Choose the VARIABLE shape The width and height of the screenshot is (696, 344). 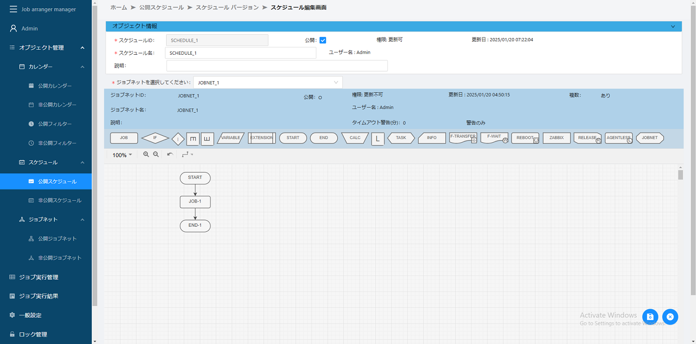tap(231, 138)
